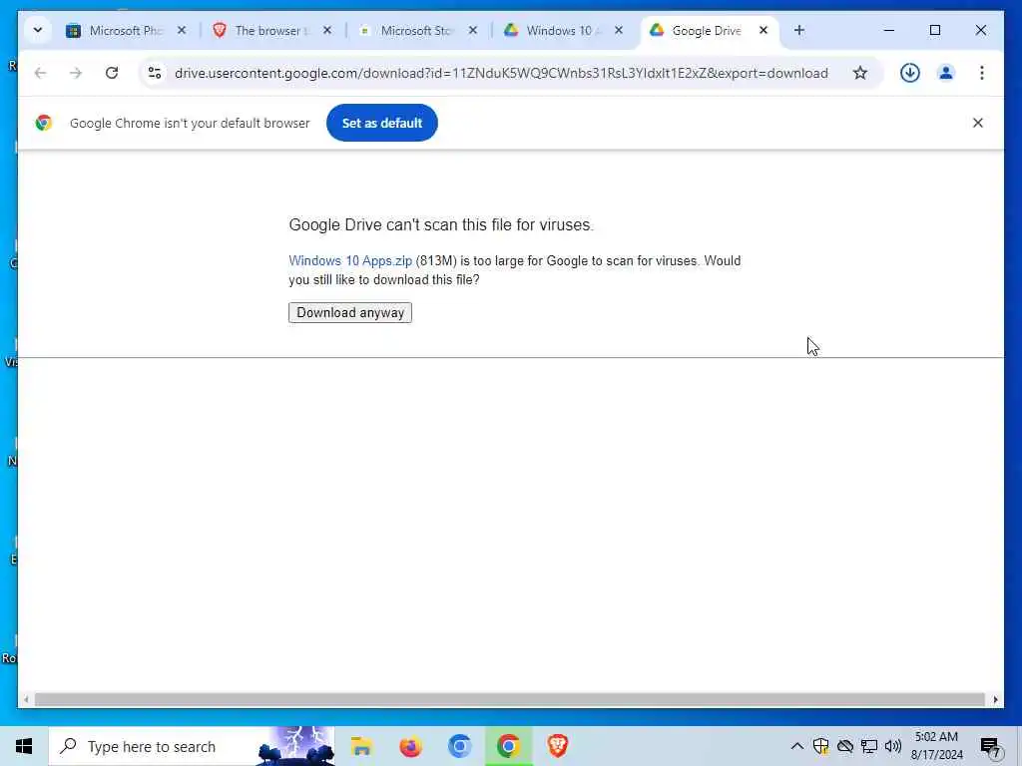Open Chromium from the taskbar
1022x766 pixels.
(459, 746)
